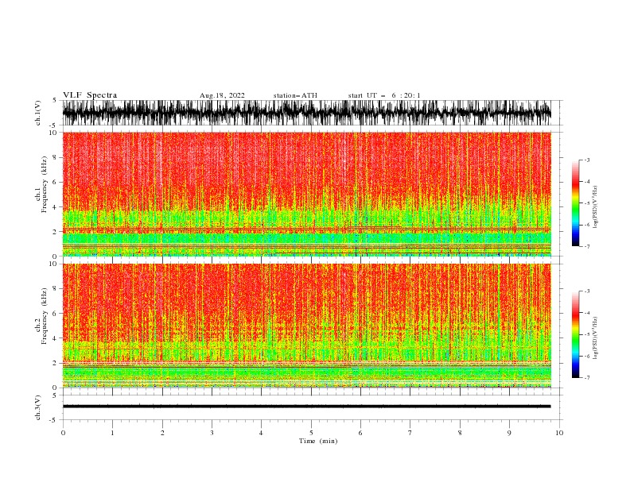
Task: Click the "-7" label on ch.1 color bar
Action: point(587,246)
